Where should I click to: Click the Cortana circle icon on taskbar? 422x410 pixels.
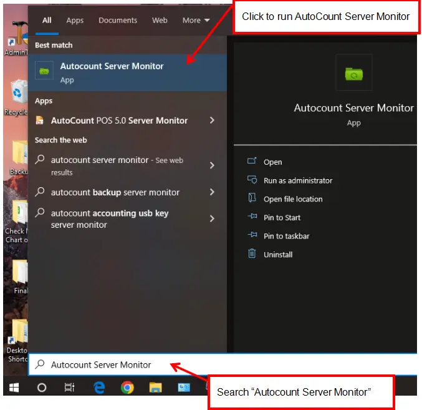[42, 388]
